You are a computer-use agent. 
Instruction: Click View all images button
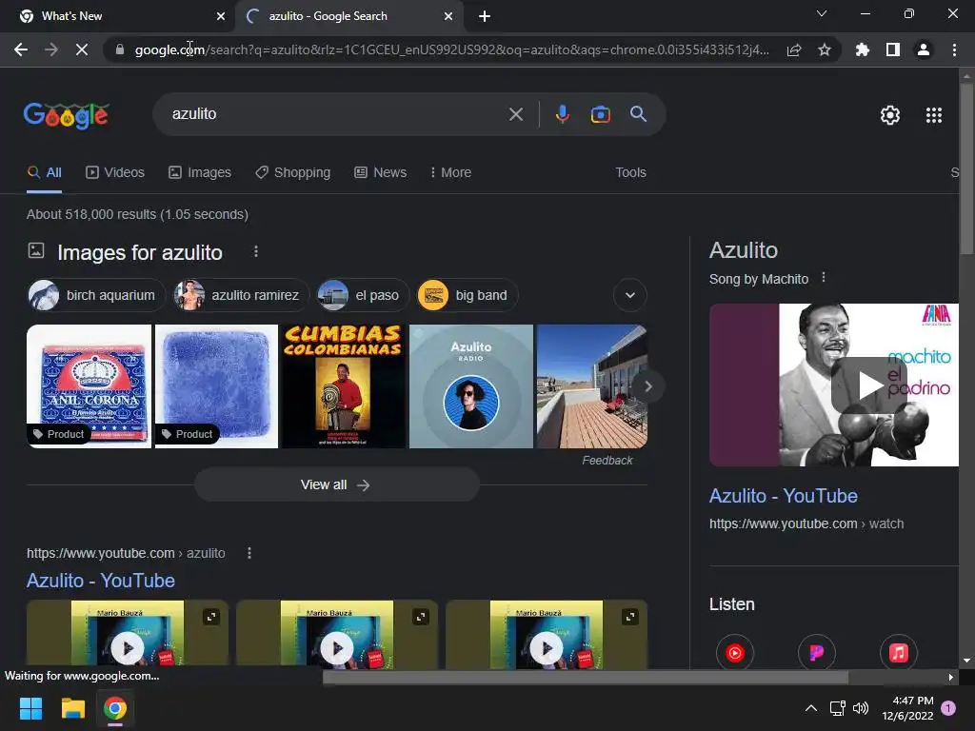336,484
